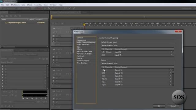The height and width of the screenshot is (110, 196).
Task: Click the zoom navigator bar above the timeline
Action: (123, 17)
